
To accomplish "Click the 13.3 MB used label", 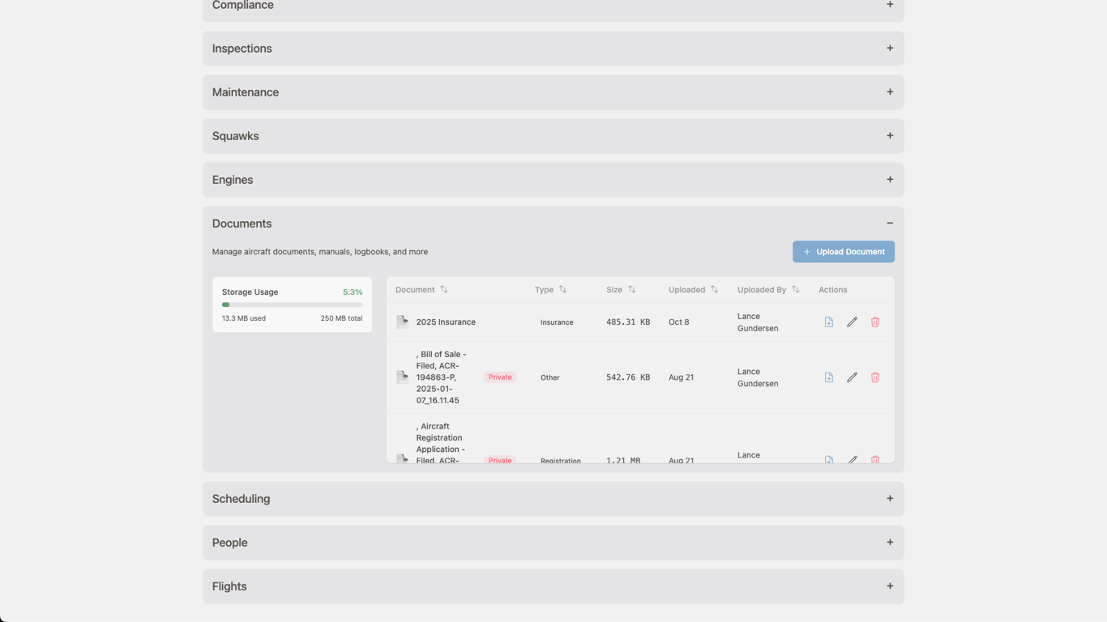I will 244,318.
